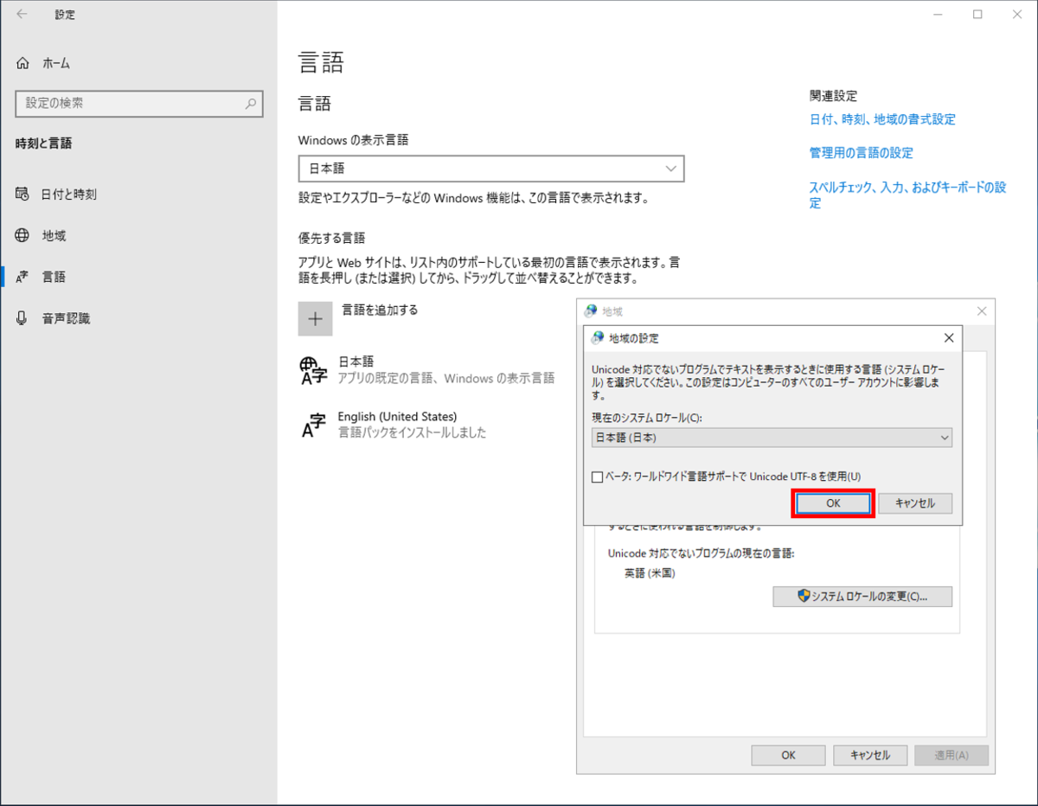Click the English (United States) language glyph icon

(313, 425)
